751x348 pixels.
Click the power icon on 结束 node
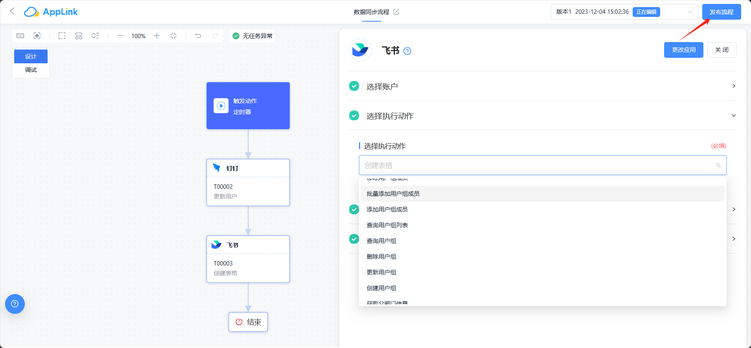(x=239, y=322)
